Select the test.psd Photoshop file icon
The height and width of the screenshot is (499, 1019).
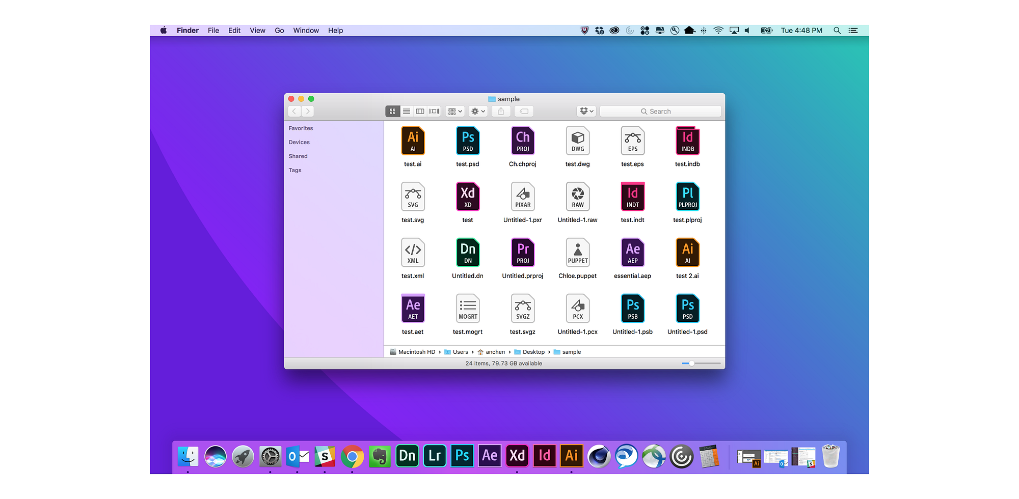468,141
